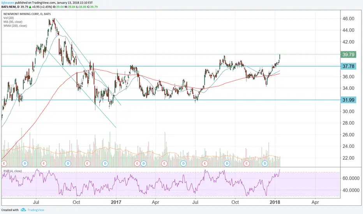
Task: Click the Apr label after 2018
Action: pyautogui.click(x=315, y=202)
